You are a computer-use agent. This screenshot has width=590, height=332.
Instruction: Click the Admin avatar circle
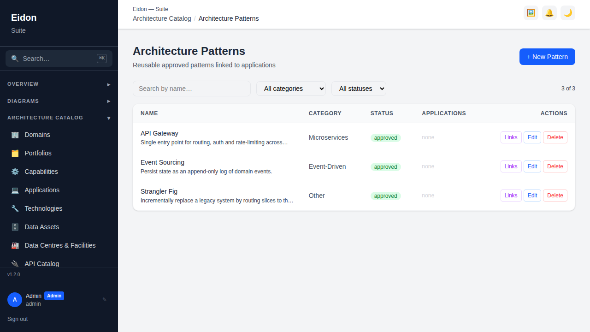click(15, 300)
